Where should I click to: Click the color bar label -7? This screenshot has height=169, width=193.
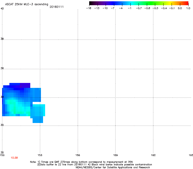coord(113,8)
